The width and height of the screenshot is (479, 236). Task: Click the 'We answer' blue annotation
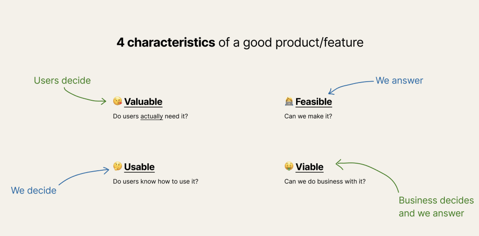pos(399,80)
